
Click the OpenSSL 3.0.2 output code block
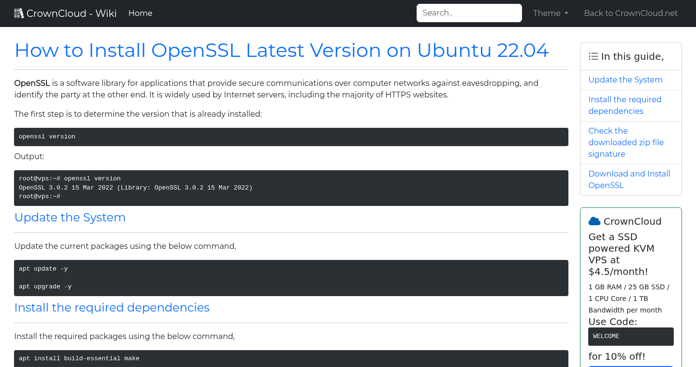[x=291, y=187]
